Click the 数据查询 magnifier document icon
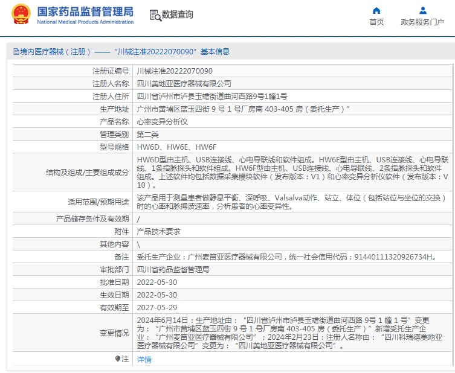Viewport: 455px width, 373px height. pos(155,14)
